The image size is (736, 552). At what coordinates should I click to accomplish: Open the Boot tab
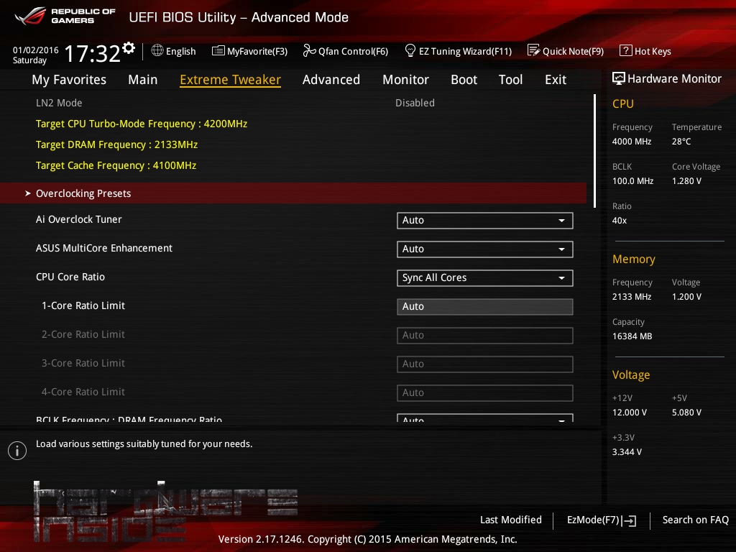pyautogui.click(x=464, y=80)
